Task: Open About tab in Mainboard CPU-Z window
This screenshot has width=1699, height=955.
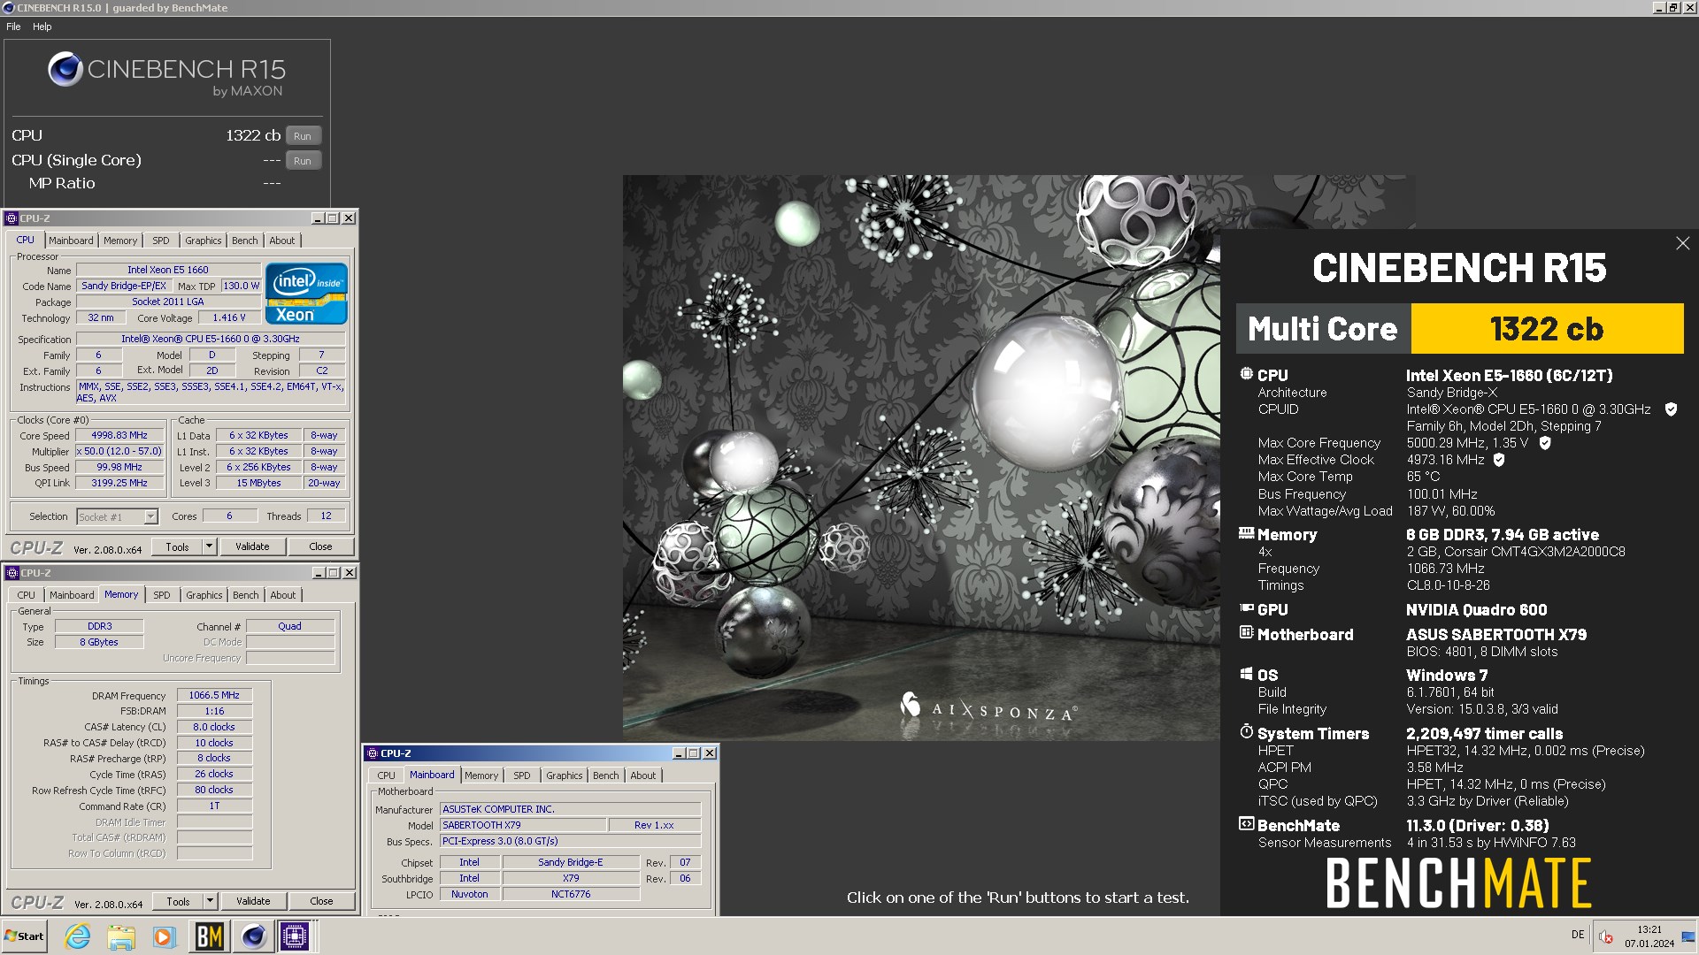Action: (x=643, y=775)
